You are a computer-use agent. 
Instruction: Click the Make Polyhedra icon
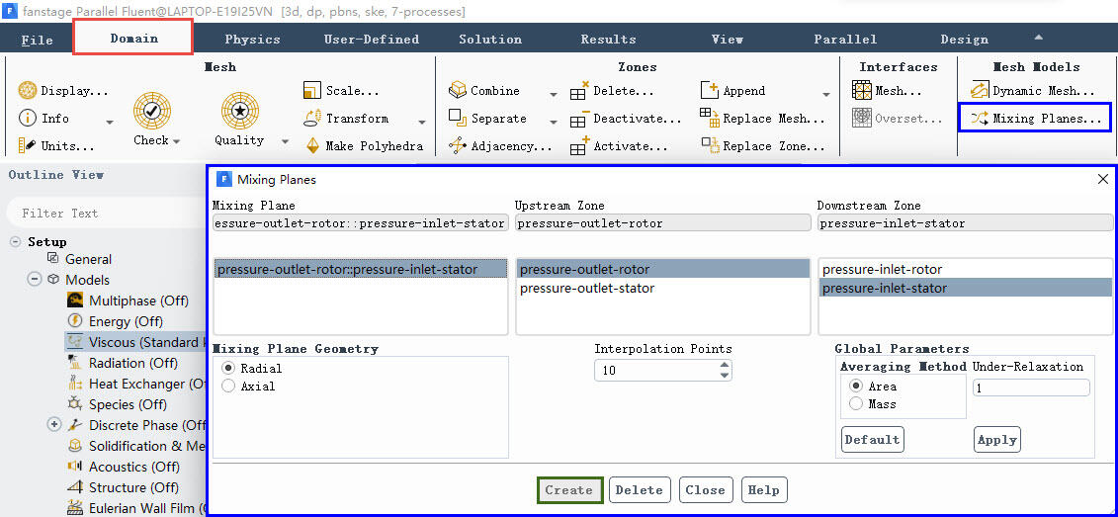(x=311, y=146)
